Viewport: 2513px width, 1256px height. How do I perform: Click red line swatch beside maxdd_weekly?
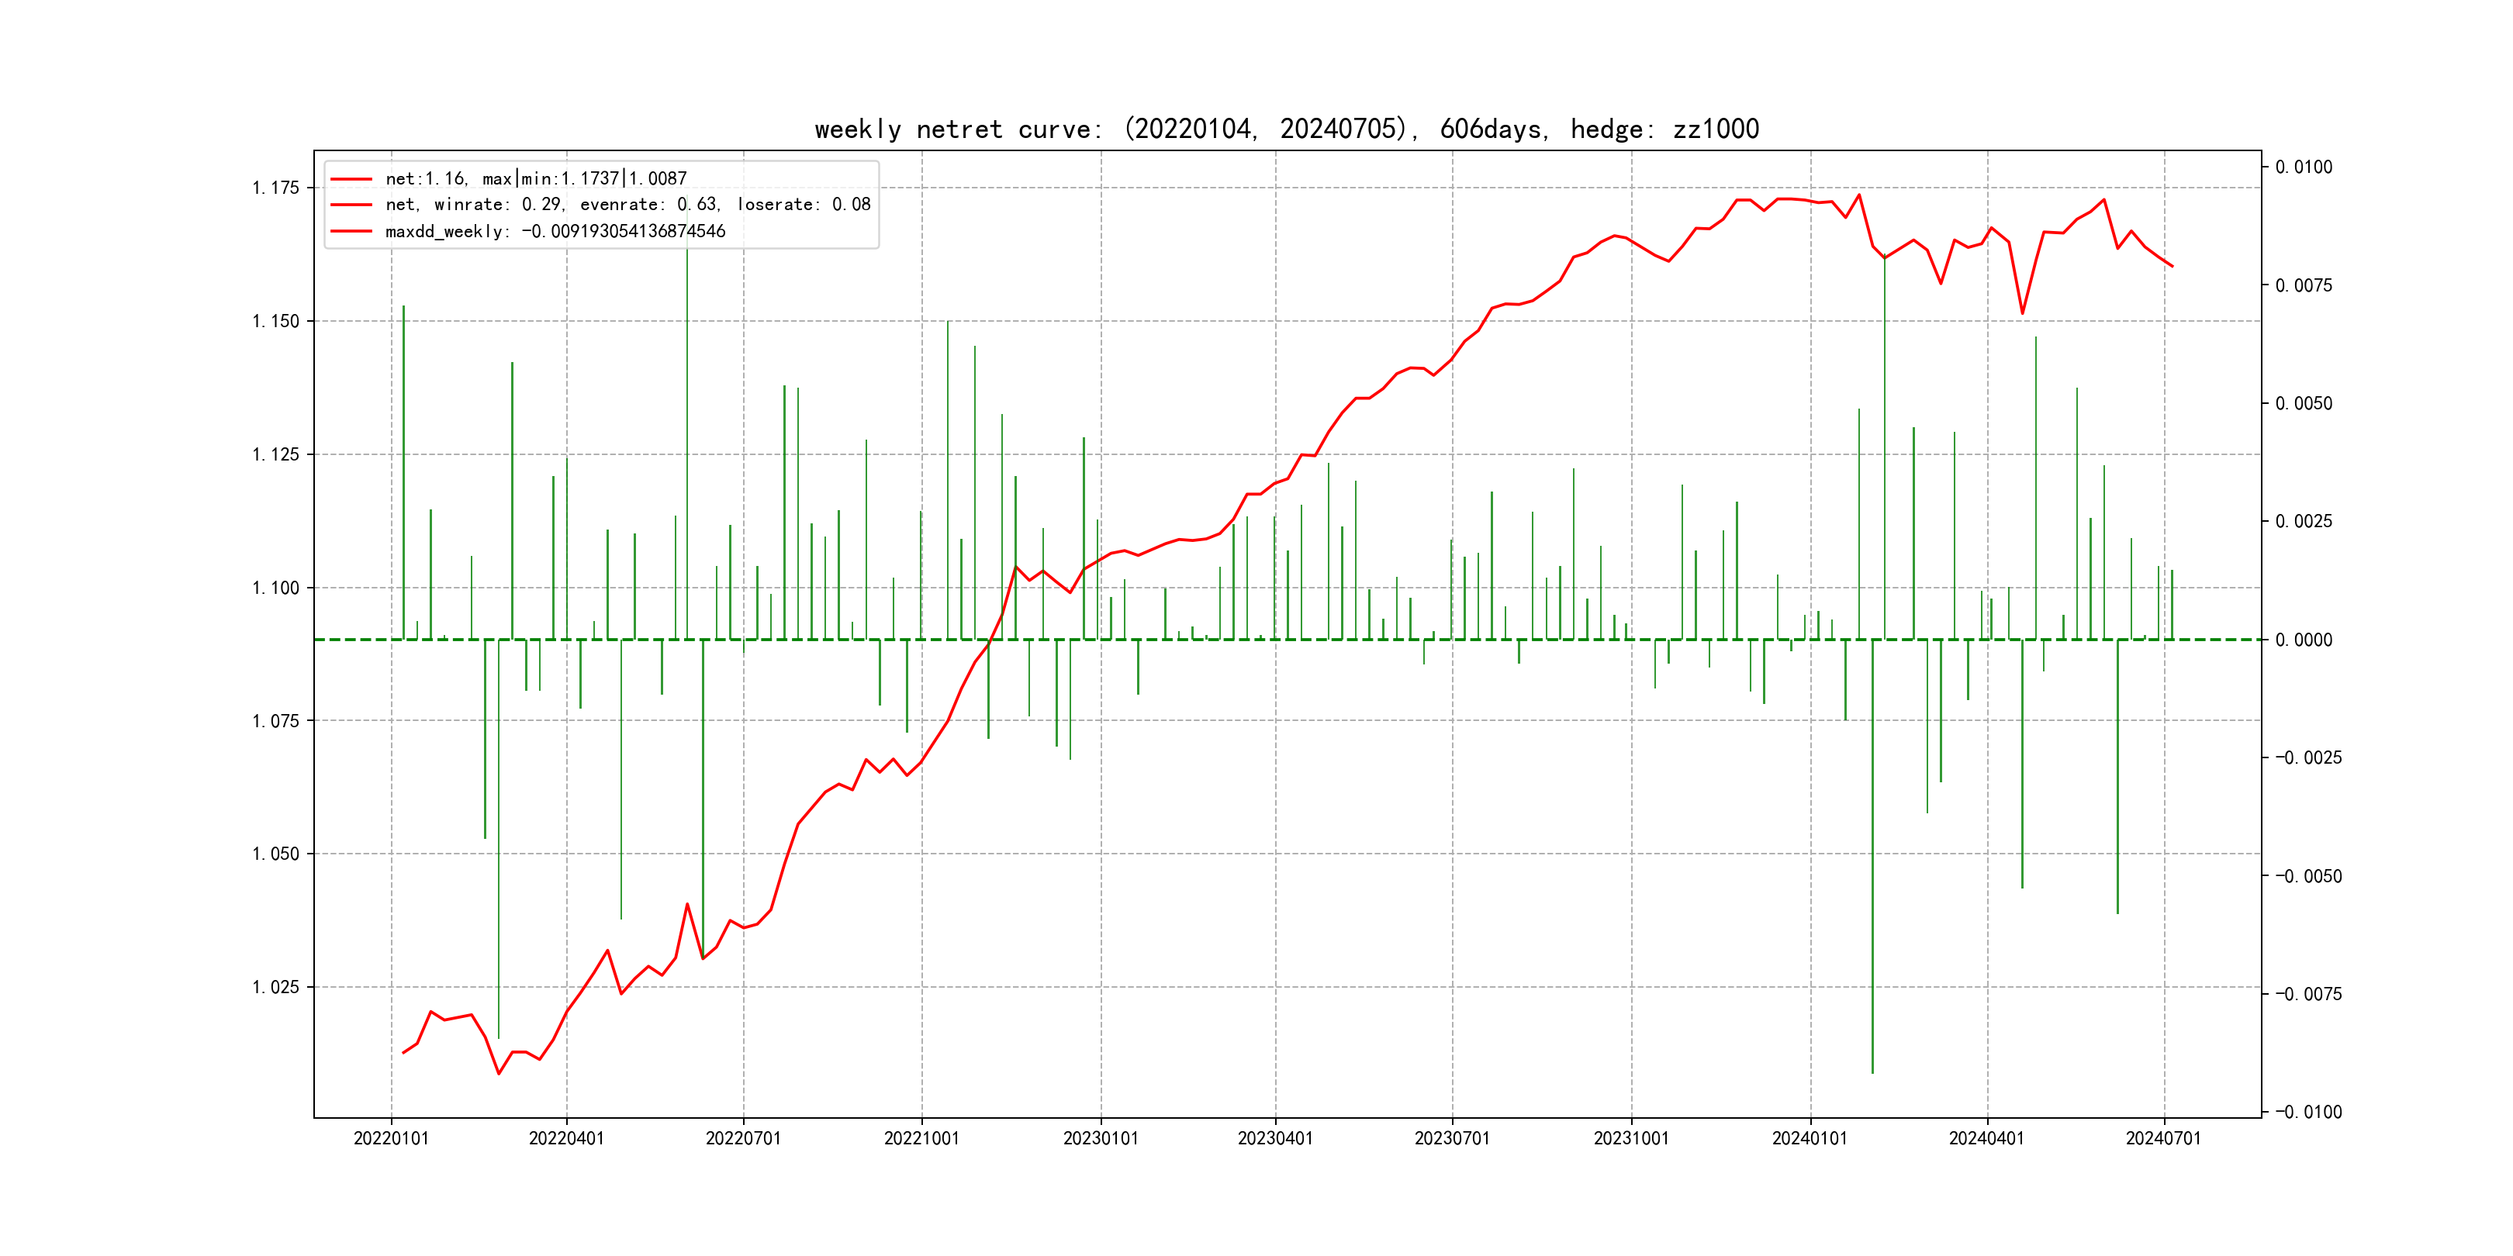351,231
